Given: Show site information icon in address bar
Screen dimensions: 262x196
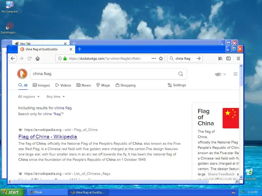Looking at the screenshot, I should [60, 58].
